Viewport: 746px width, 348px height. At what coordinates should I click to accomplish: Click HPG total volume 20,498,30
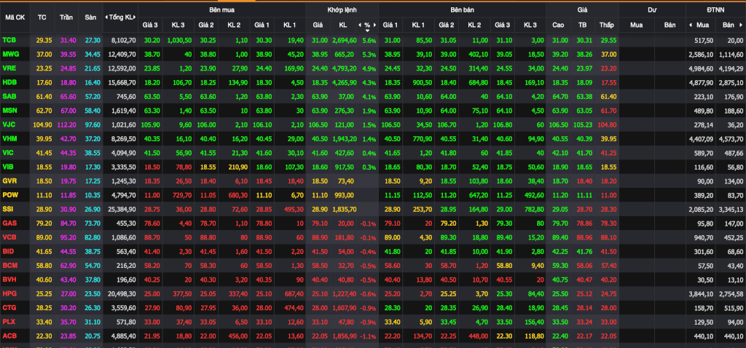pos(122,294)
